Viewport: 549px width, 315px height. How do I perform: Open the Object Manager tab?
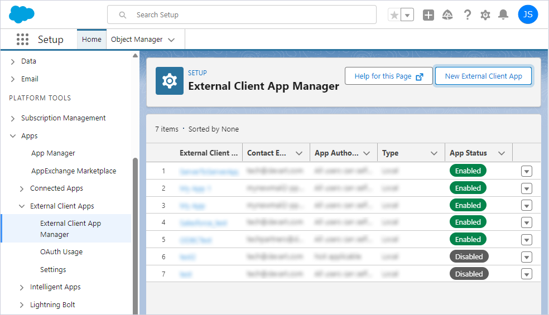[137, 40]
